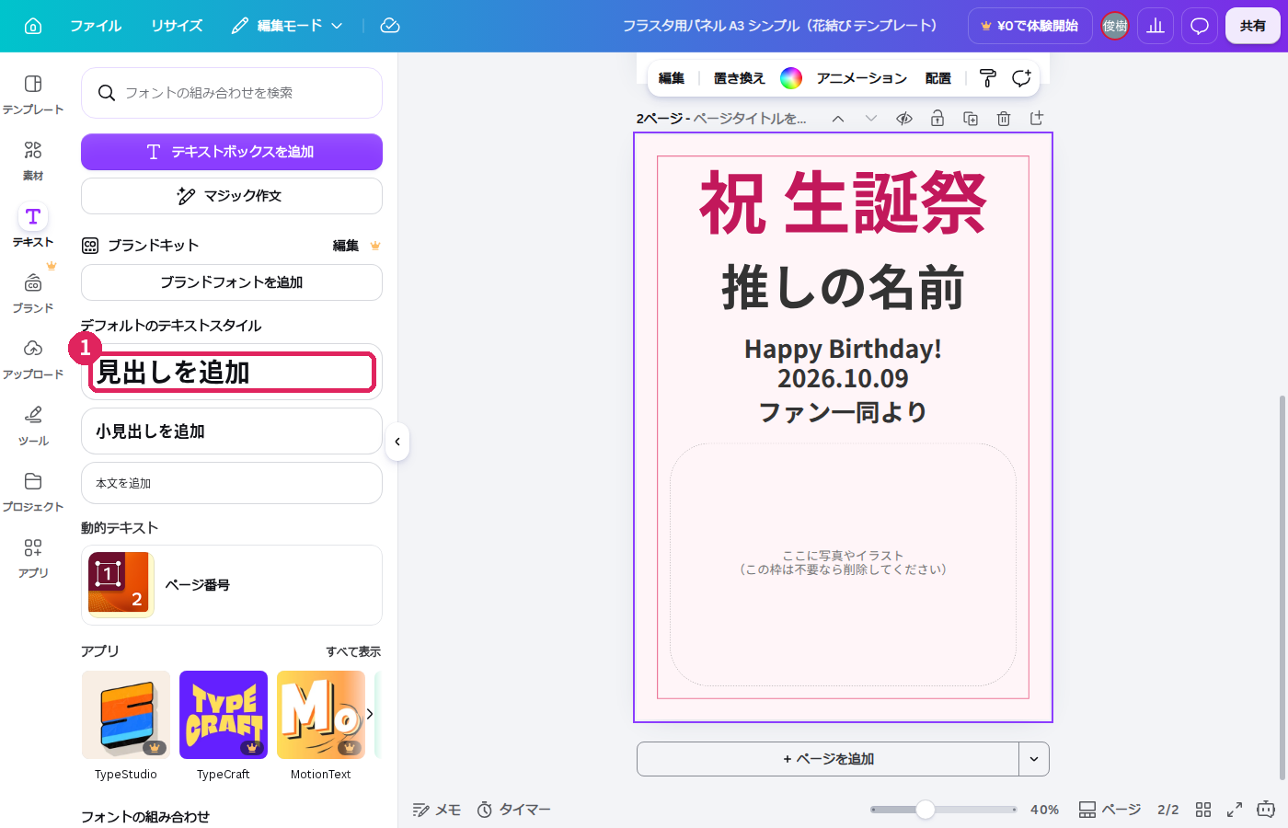Open the 素材 elements panel

coord(33,160)
